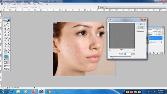Viewport: 167px width, 94px height.
Task: Switch to the Channels tab
Action: coord(150,29)
